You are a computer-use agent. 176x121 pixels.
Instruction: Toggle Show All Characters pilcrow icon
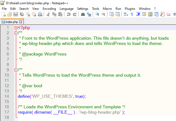coord(132,15)
